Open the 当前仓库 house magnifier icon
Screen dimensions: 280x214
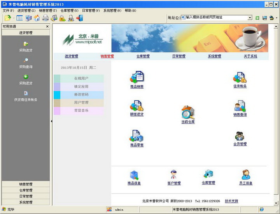tap(188, 112)
